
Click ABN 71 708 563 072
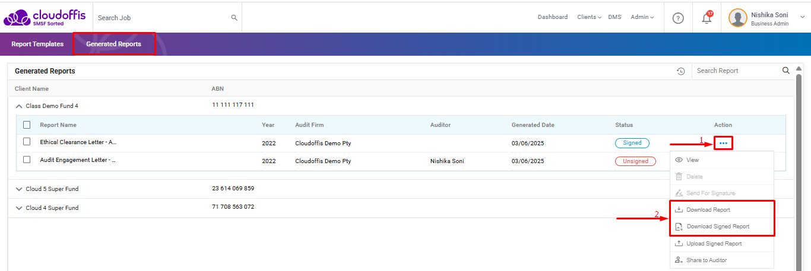(x=233, y=207)
